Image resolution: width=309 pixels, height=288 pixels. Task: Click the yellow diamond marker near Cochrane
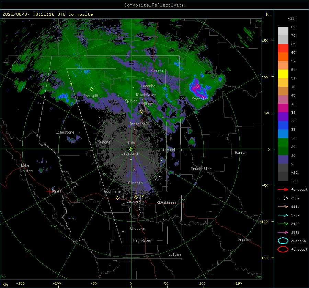click(117, 198)
